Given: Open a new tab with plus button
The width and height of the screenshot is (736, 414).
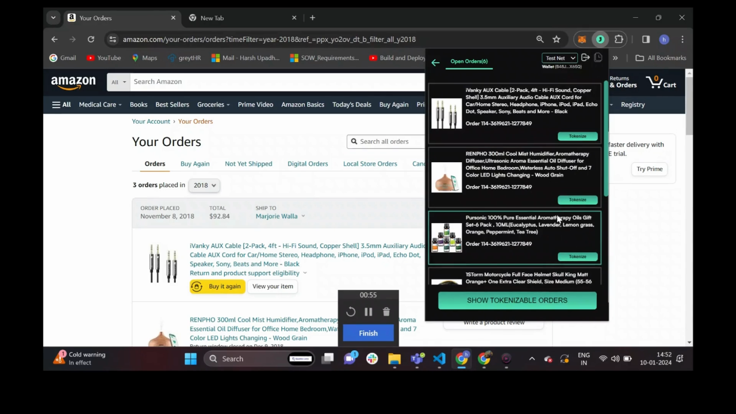Looking at the screenshot, I should [x=312, y=18].
